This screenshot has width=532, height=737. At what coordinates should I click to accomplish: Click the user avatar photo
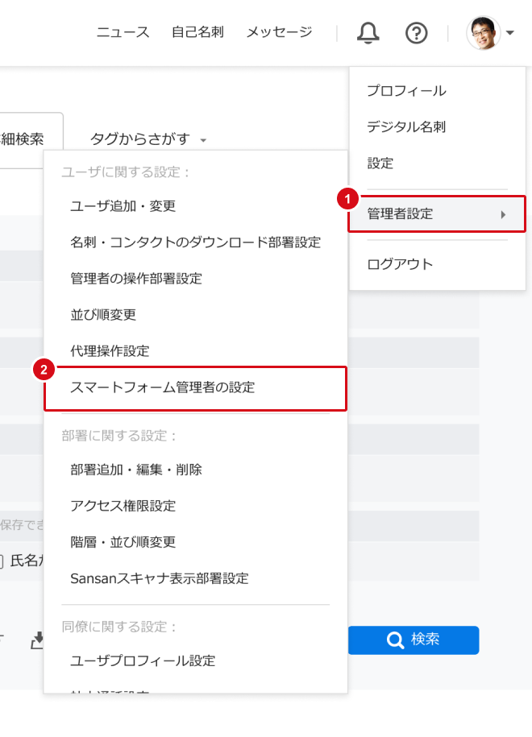(x=484, y=33)
